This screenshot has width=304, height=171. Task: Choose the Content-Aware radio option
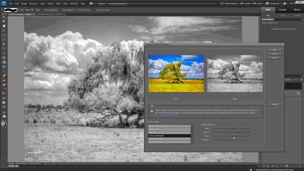pos(83,9)
